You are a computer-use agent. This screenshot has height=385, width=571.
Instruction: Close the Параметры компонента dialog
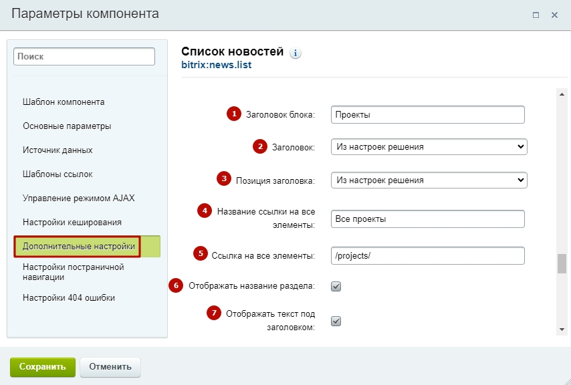(x=554, y=15)
